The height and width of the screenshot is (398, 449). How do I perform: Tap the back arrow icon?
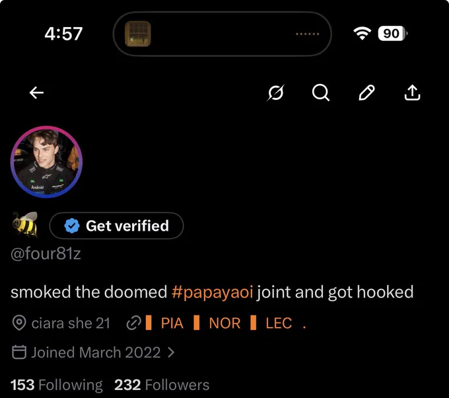coord(36,93)
